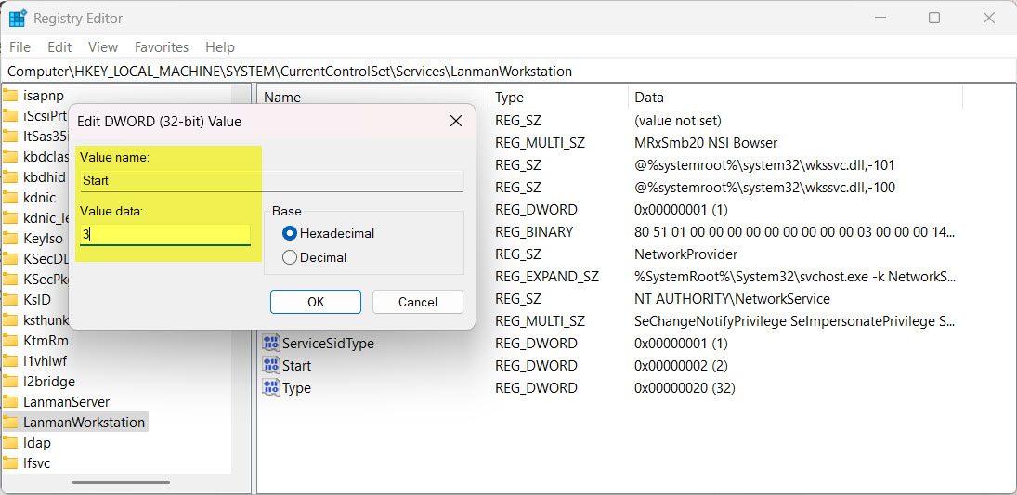Click the Registry Editor app icon in title bar

click(x=17, y=18)
